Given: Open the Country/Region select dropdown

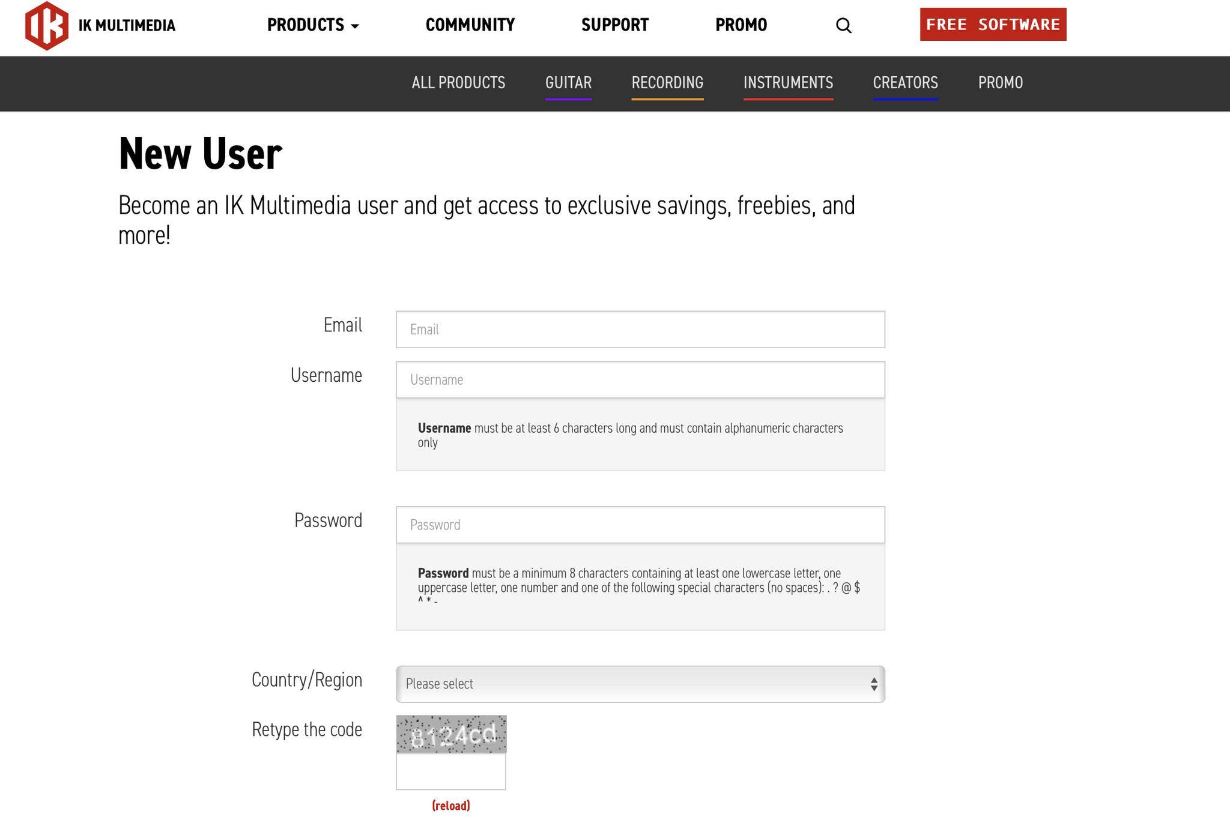Looking at the screenshot, I should (x=640, y=684).
